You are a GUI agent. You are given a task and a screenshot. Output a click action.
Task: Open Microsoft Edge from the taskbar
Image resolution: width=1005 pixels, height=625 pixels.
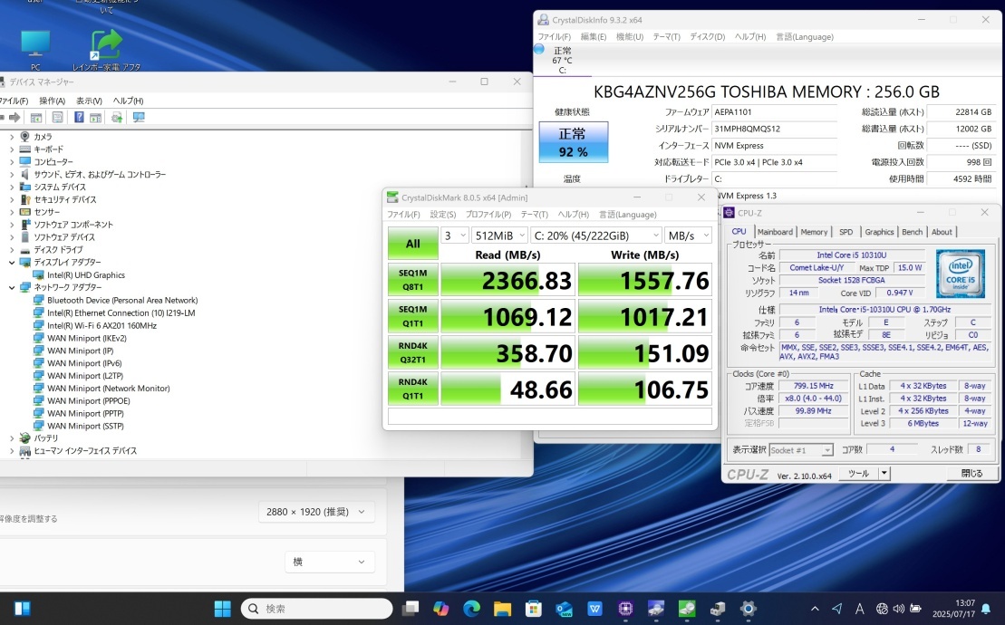click(x=472, y=609)
